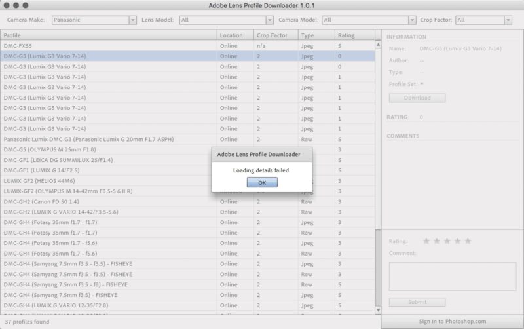The image size is (524, 329).
Task: Click Sign In to Photoshop.com
Action: click(x=453, y=321)
